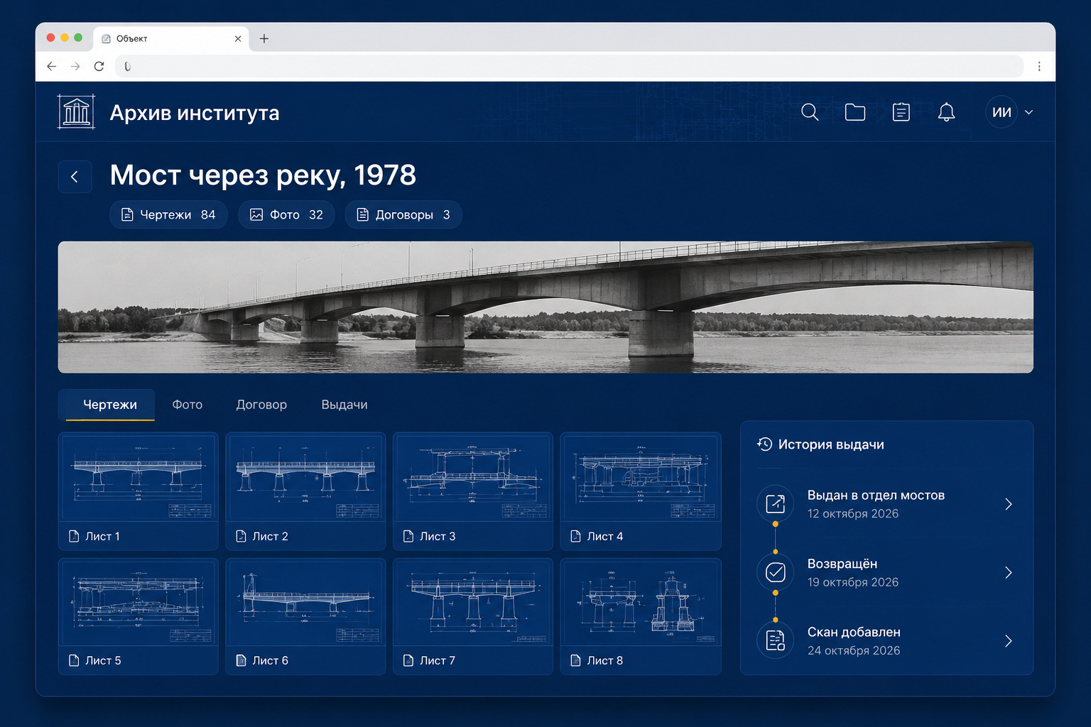Go back with the left chevron button
The image size is (1091, 727).
(75, 177)
